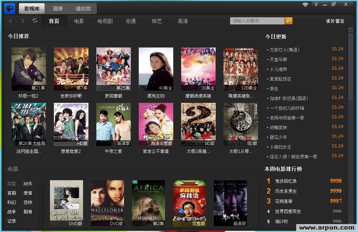Open the 终极一班2 poster thumbnail
Screen dimensions: 358x232
pos(29,69)
